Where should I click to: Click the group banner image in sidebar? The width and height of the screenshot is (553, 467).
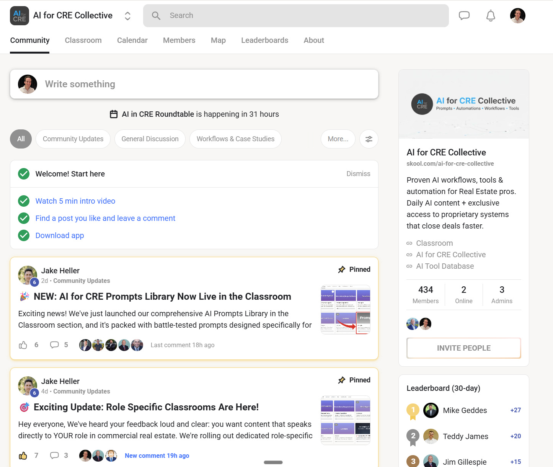point(464,104)
